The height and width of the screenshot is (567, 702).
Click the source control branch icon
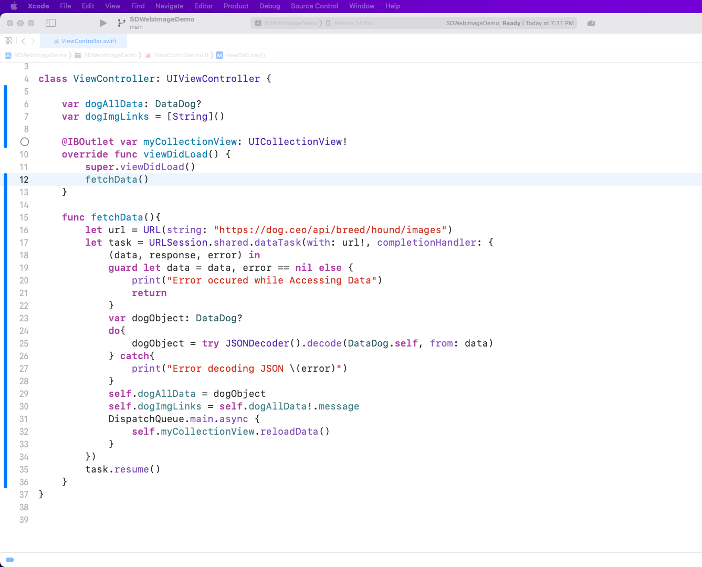(x=121, y=23)
